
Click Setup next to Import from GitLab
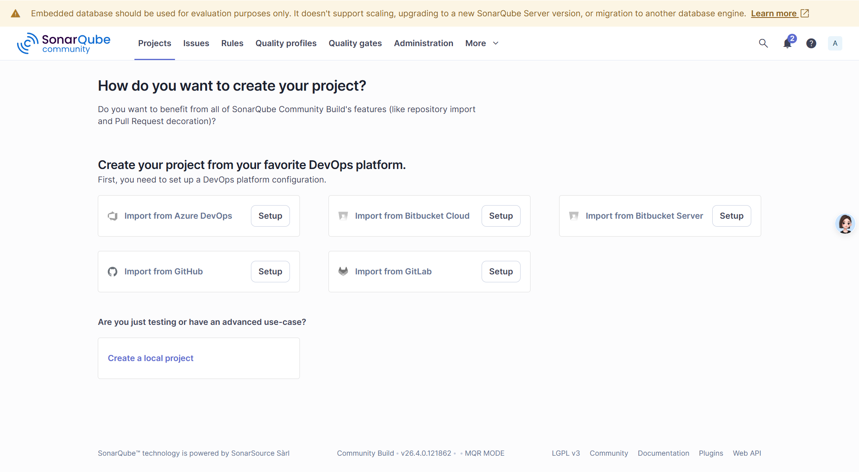point(501,272)
